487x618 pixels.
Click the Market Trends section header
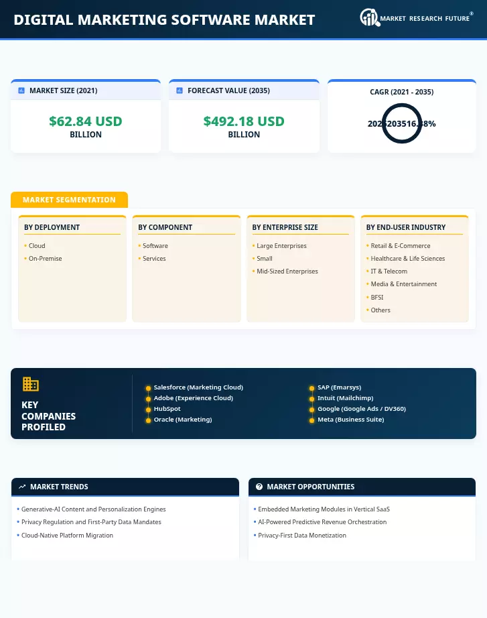125,487
